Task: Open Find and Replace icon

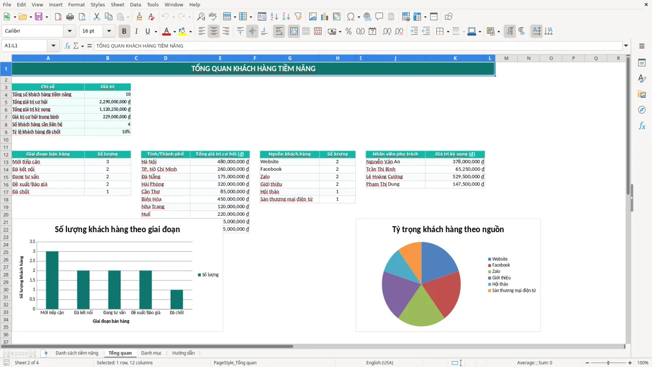Action: pyautogui.click(x=201, y=17)
